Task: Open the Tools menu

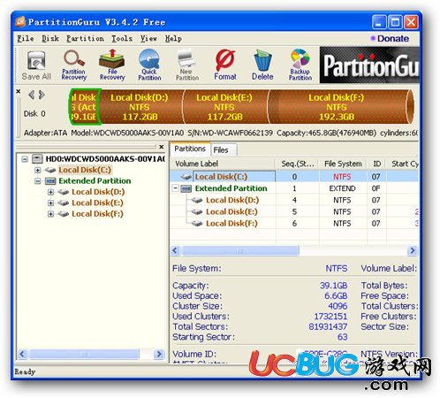Action: click(122, 39)
